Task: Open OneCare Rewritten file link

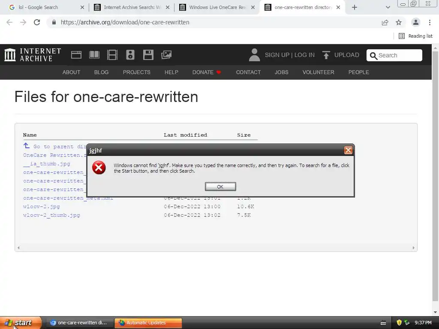Action: click(x=55, y=155)
